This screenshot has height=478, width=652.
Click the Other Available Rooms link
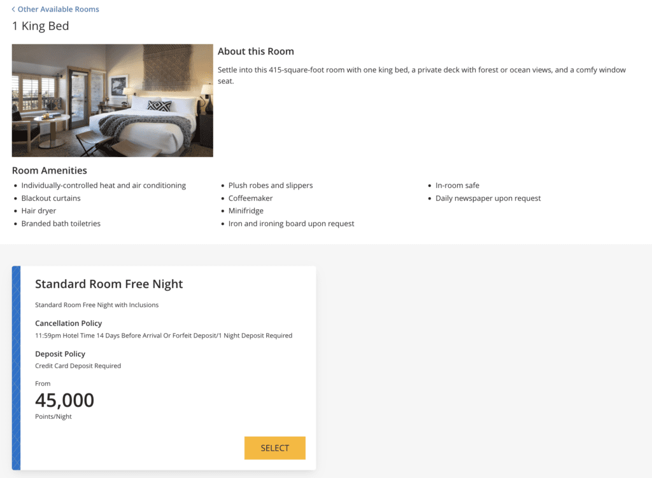click(x=59, y=9)
